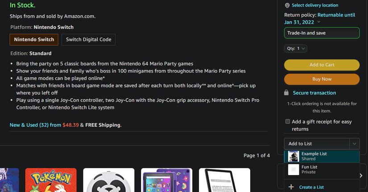Collapse the Add to List dropdown arrow
368x192 pixels.
point(354,144)
